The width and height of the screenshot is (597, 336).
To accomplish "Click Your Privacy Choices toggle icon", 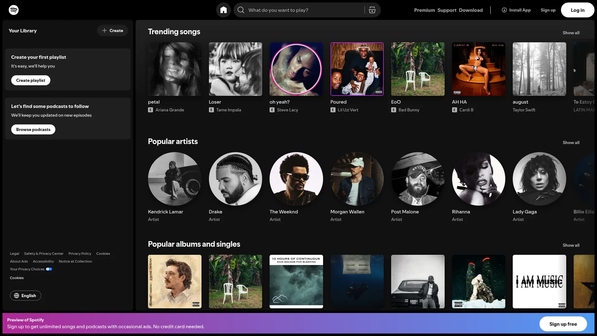I will tap(49, 269).
